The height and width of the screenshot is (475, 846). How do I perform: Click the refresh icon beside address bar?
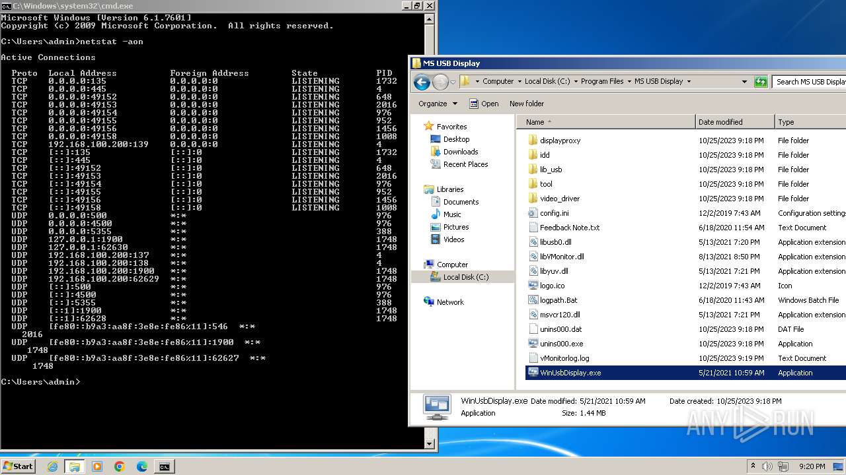(761, 81)
